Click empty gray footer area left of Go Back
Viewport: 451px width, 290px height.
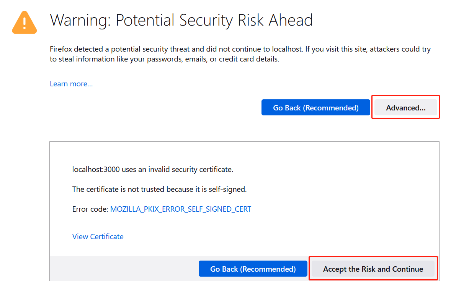point(123,269)
